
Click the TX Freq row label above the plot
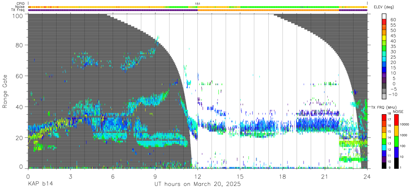(18, 10)
